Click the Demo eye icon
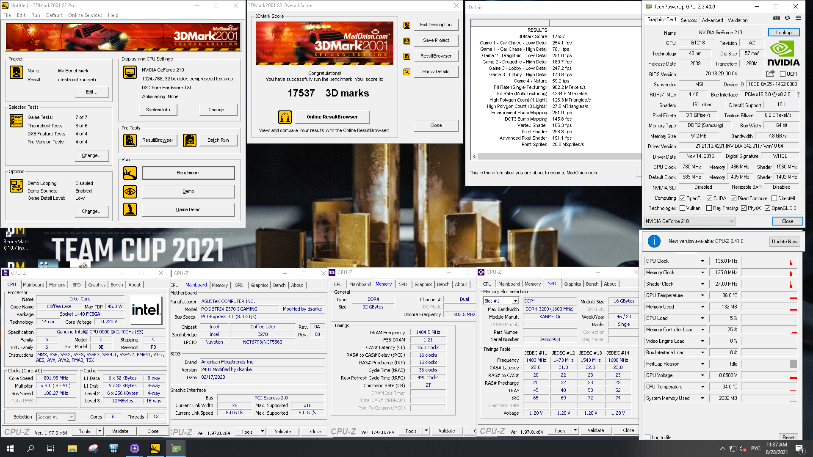Viewport: 813px width, 457px height. pyautogui.click(x=130, y=192)
